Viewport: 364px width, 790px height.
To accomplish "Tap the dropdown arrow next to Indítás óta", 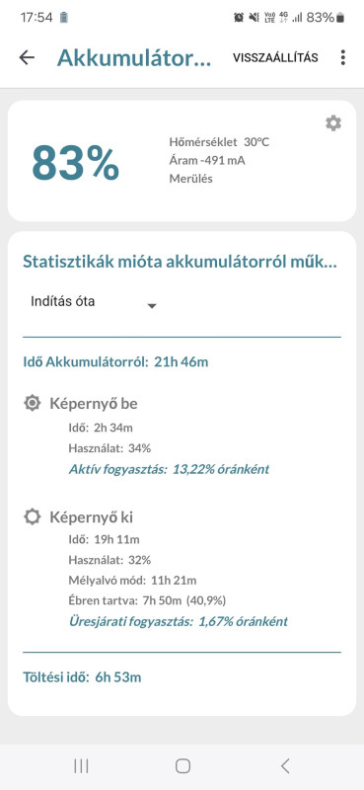I will pos(152,306).
